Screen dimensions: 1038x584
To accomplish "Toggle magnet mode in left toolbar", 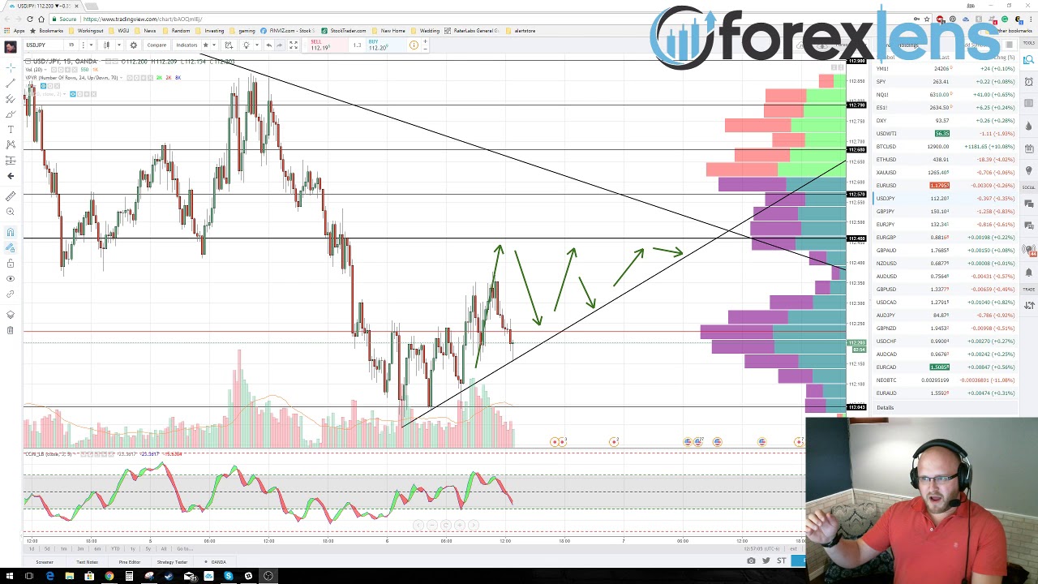I will [11, 230].
